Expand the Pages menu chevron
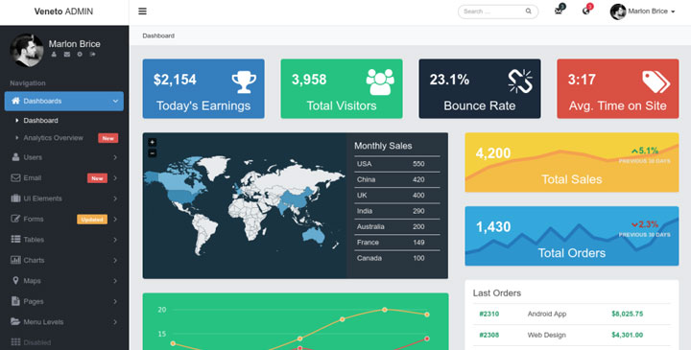The image size is (691, 350). pyautogui.click(x=115, y=301)
